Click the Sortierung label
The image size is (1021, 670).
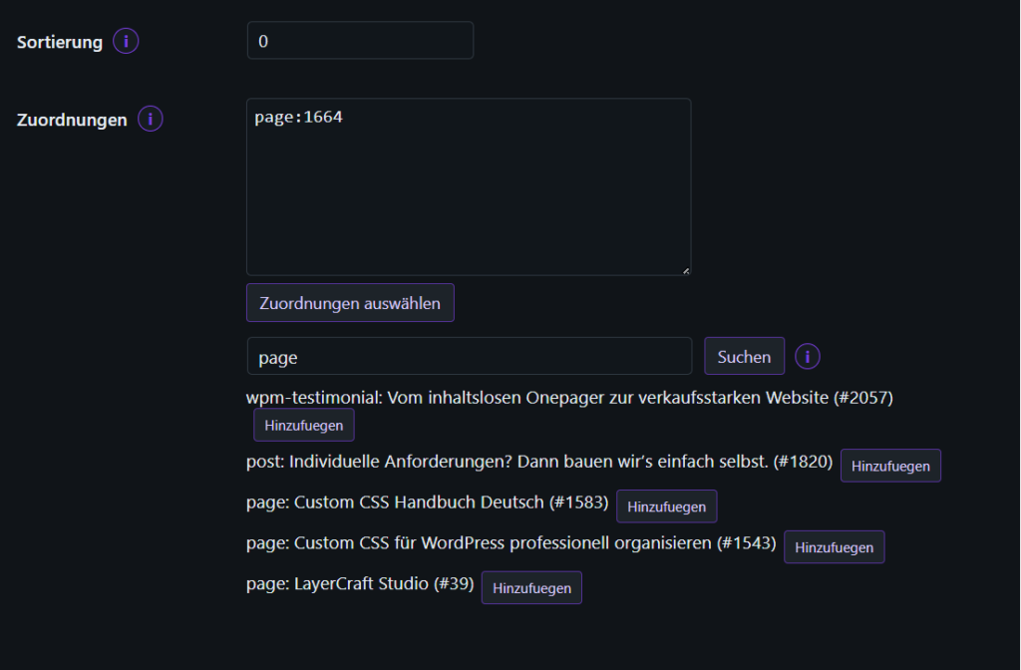click(x=60, y=42)
